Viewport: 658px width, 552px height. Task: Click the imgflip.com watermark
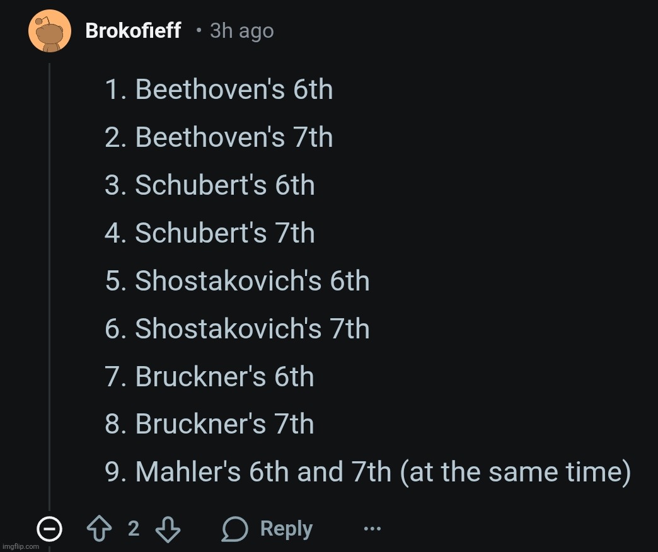(x=20, y=546)
